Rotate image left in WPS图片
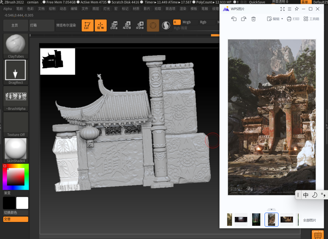 coord(234,19)
